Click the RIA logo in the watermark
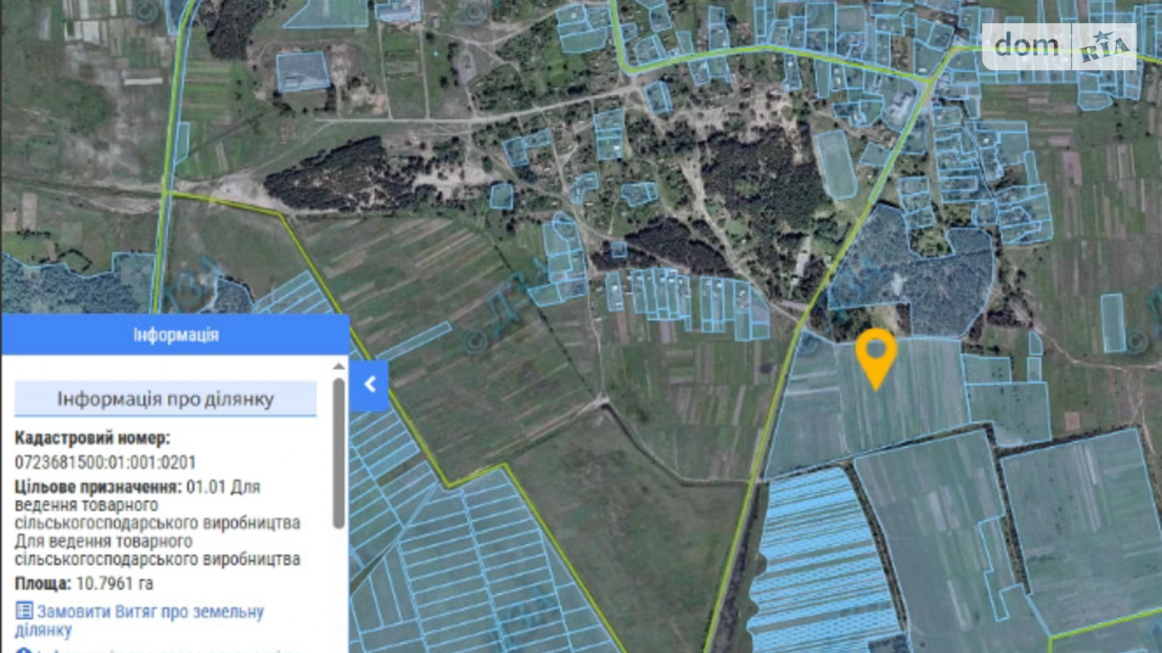 click(x=1104, y=46)
